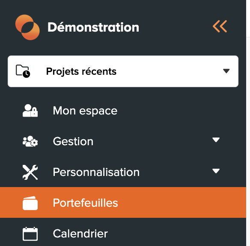Open the Projets récents dropdown arrow
This screenshot has height=246, width=250.
pos(226,71)
